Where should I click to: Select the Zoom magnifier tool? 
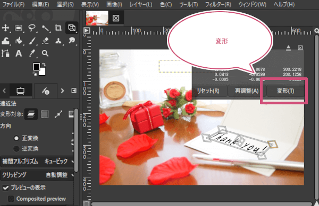(45, 53)
